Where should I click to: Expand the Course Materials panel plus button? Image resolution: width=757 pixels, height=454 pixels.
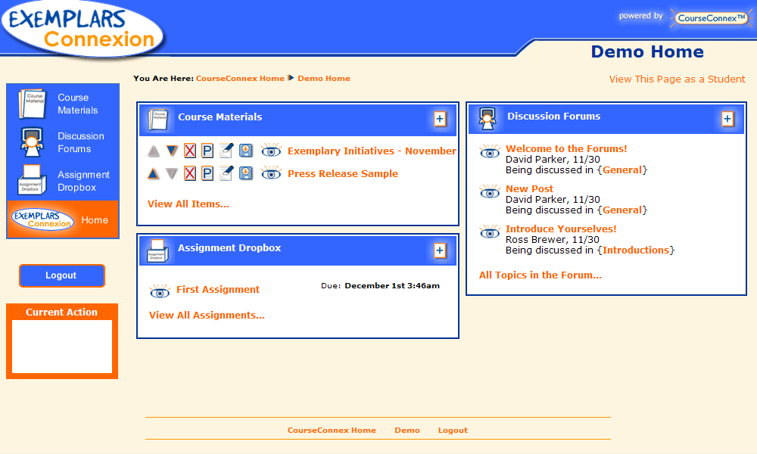tap(441, 120)
